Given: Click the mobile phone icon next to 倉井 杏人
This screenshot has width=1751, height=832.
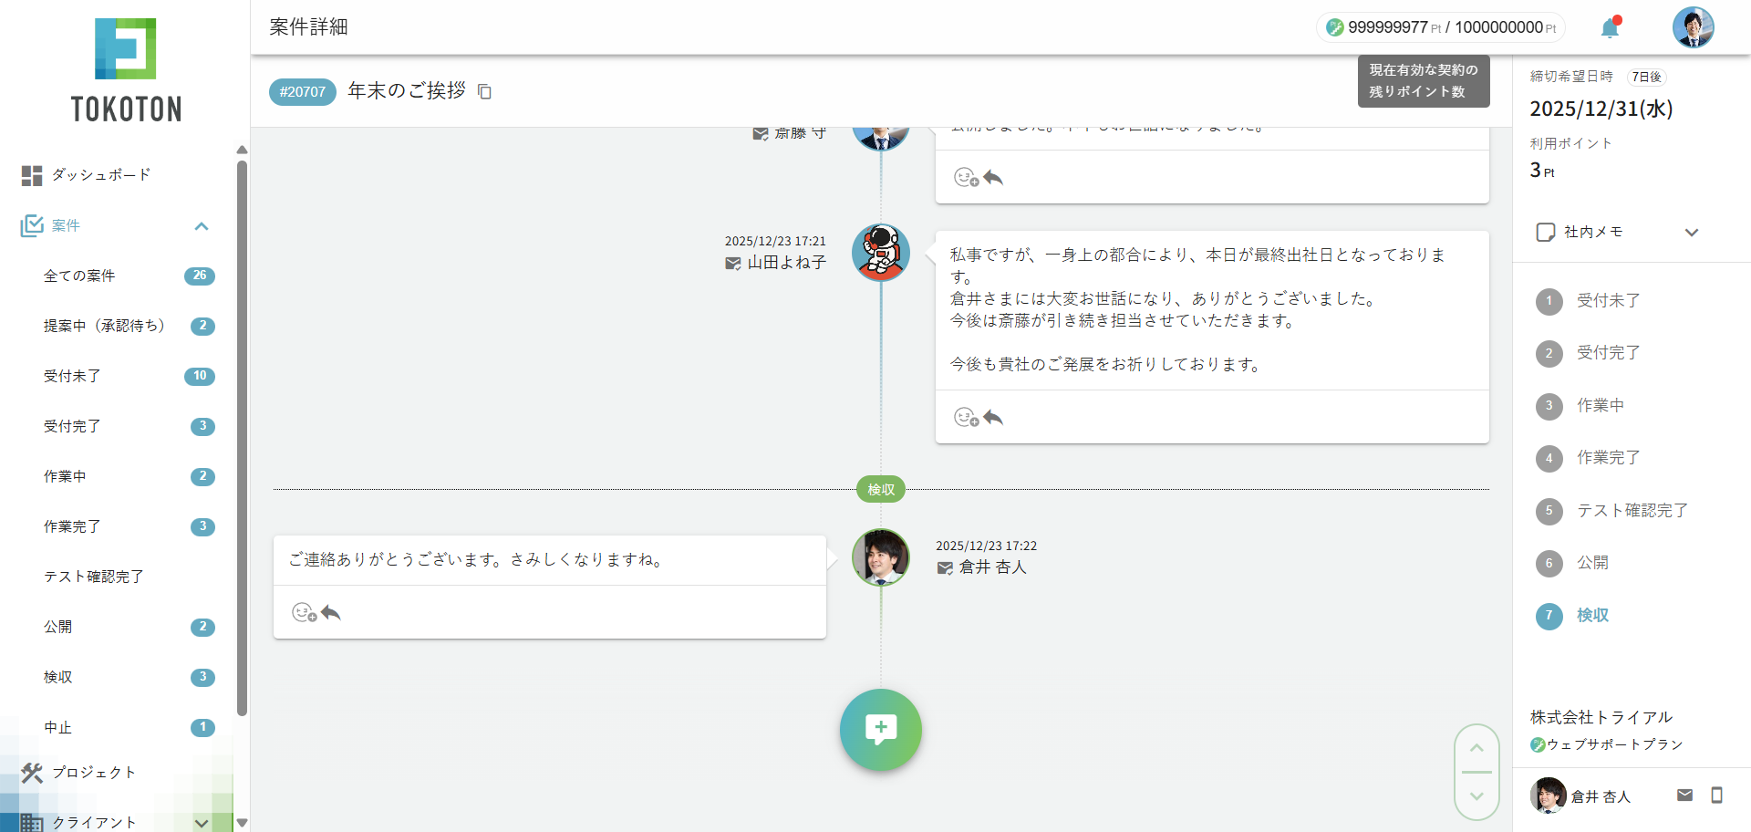Looking at the screenshot, I should 1718,795.
